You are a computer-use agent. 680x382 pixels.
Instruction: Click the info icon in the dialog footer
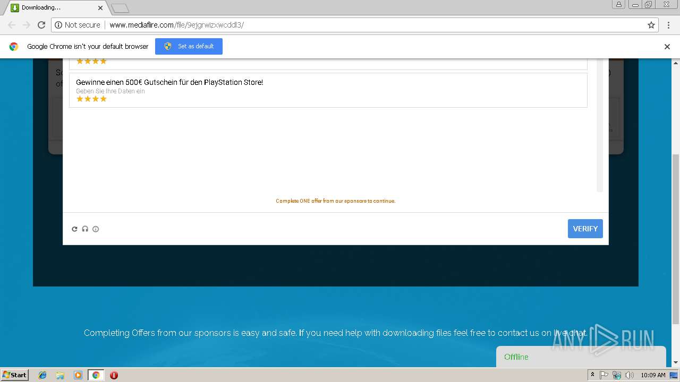[x=96, y=229]
